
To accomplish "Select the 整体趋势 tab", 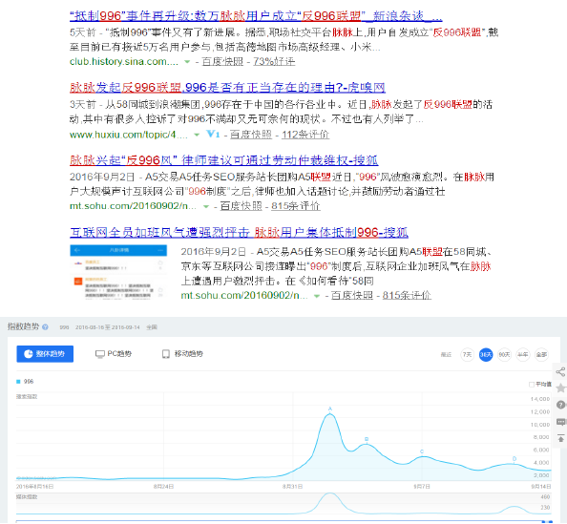I will click(x=45, y=354).
